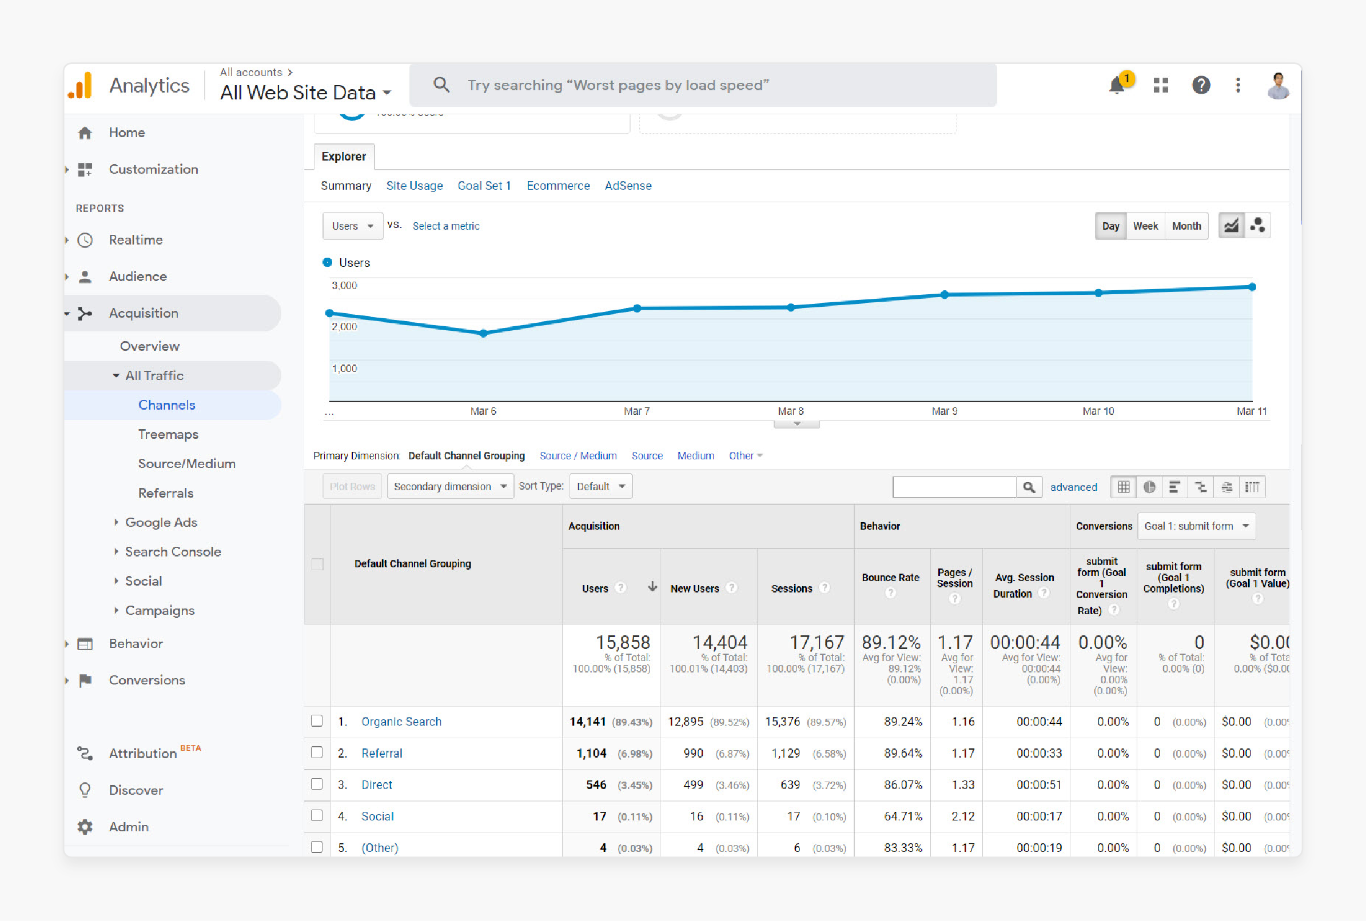The height and width of the screenshot is (921, 1366).
Task: Click the Select a metric link
Action: pyautogui.click(x=445, y=226)
